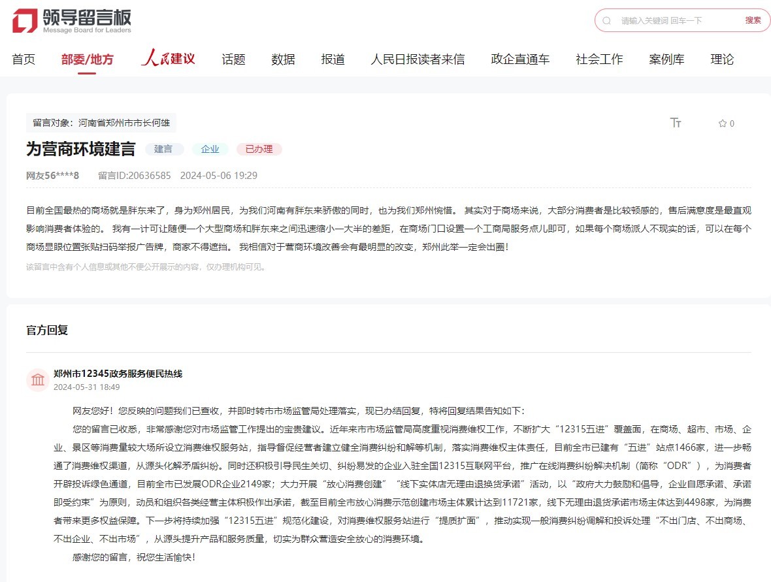Select the hidden-content notice 该留言中含有个人信息
The width and height of the screenshot is (771, 582).
(147, 267)
